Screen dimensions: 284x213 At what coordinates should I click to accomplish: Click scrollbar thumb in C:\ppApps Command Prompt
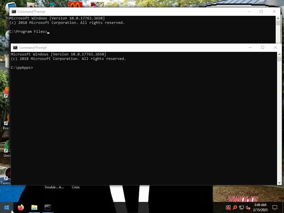click(279, 59)
